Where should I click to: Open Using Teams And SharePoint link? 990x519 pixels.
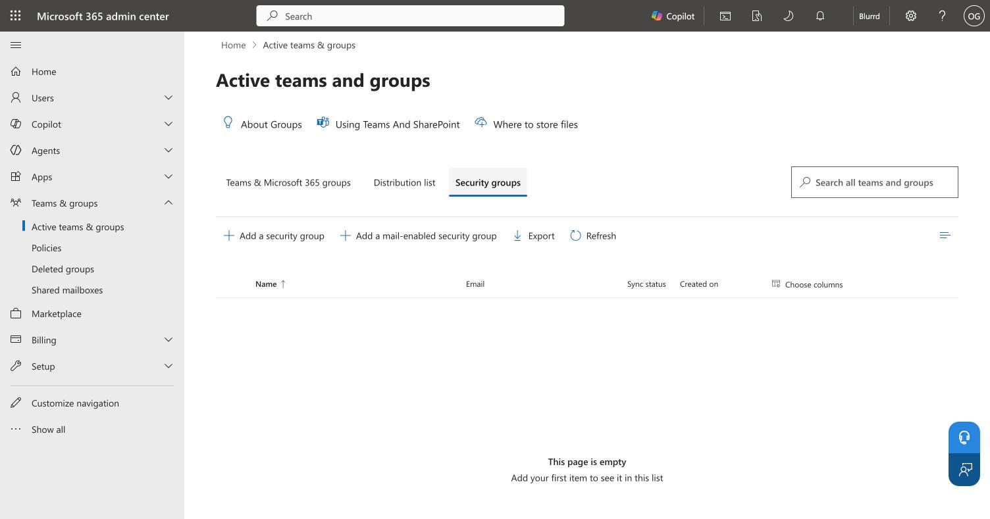point(398,124)
